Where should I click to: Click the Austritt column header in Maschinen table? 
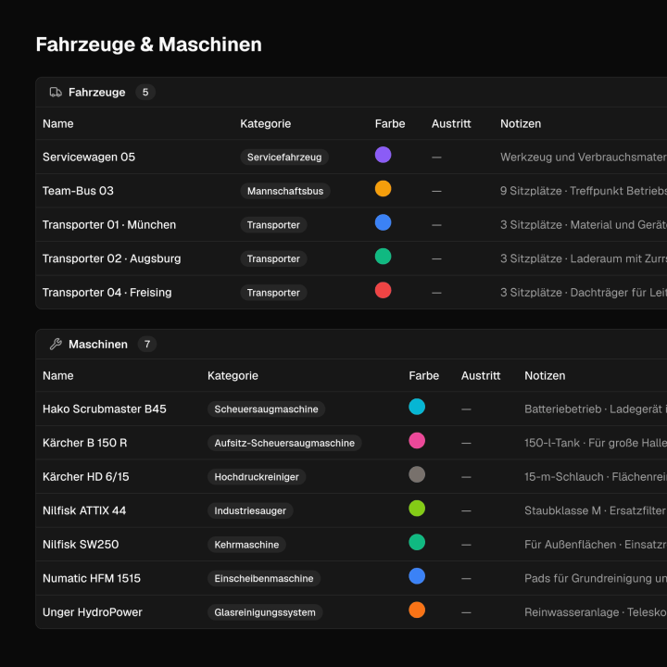[481, 375]
